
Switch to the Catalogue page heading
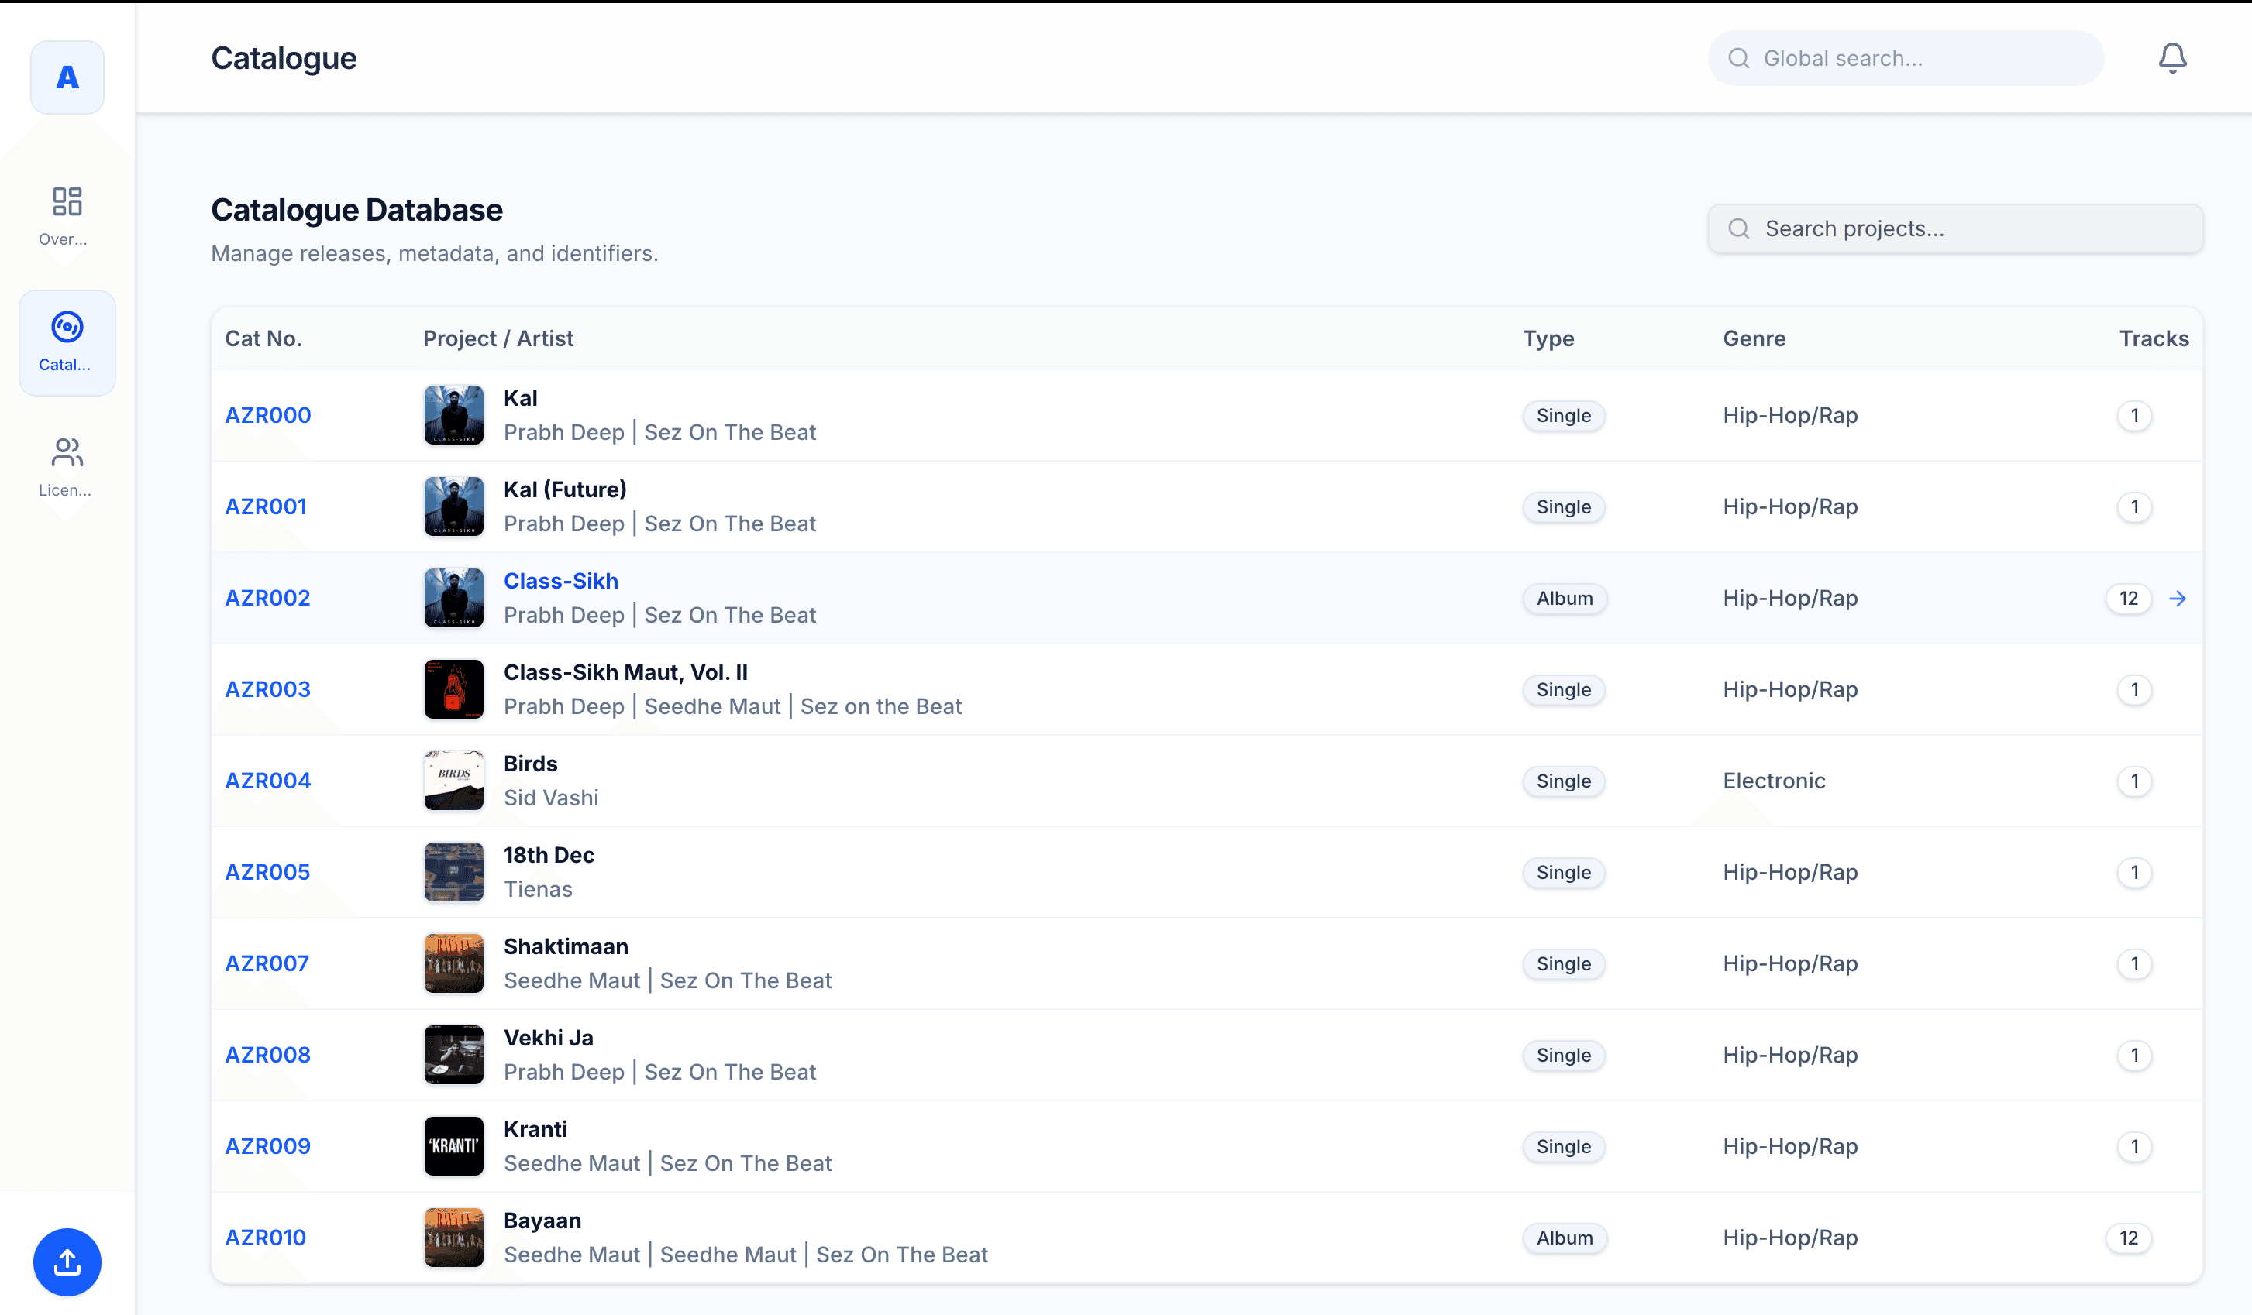[x=284, y=58]
